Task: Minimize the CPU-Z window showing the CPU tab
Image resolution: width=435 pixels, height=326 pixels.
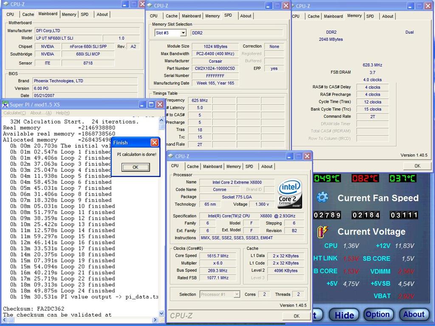Action: [x=289, y=156]
